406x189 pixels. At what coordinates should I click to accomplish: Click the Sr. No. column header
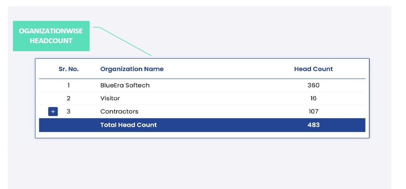[69, 69]
